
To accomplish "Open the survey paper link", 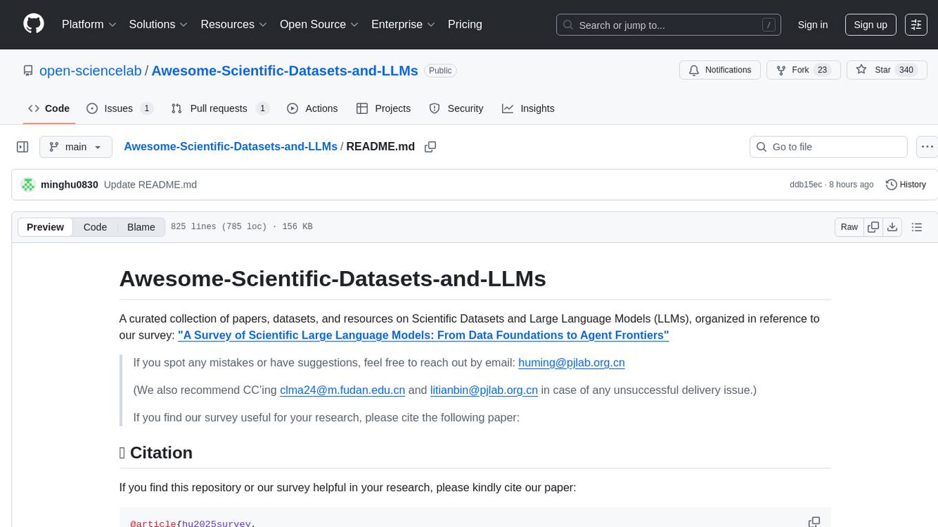I will click(423, 335).
